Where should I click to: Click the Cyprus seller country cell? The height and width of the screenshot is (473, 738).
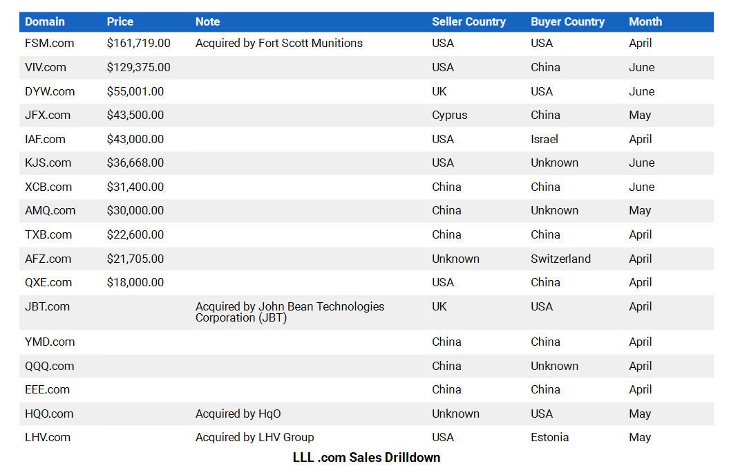[x=449, y=115]
